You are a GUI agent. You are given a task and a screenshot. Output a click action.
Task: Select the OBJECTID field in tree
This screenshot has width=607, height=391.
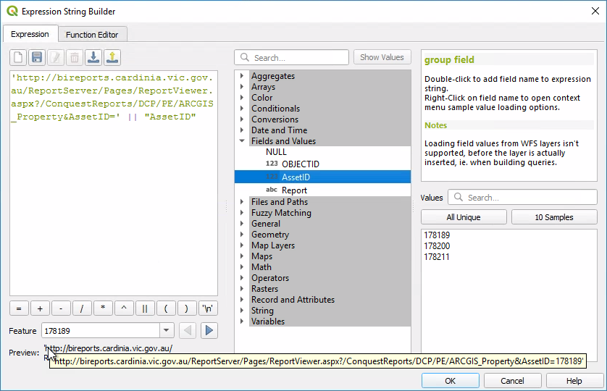(300, 164)
